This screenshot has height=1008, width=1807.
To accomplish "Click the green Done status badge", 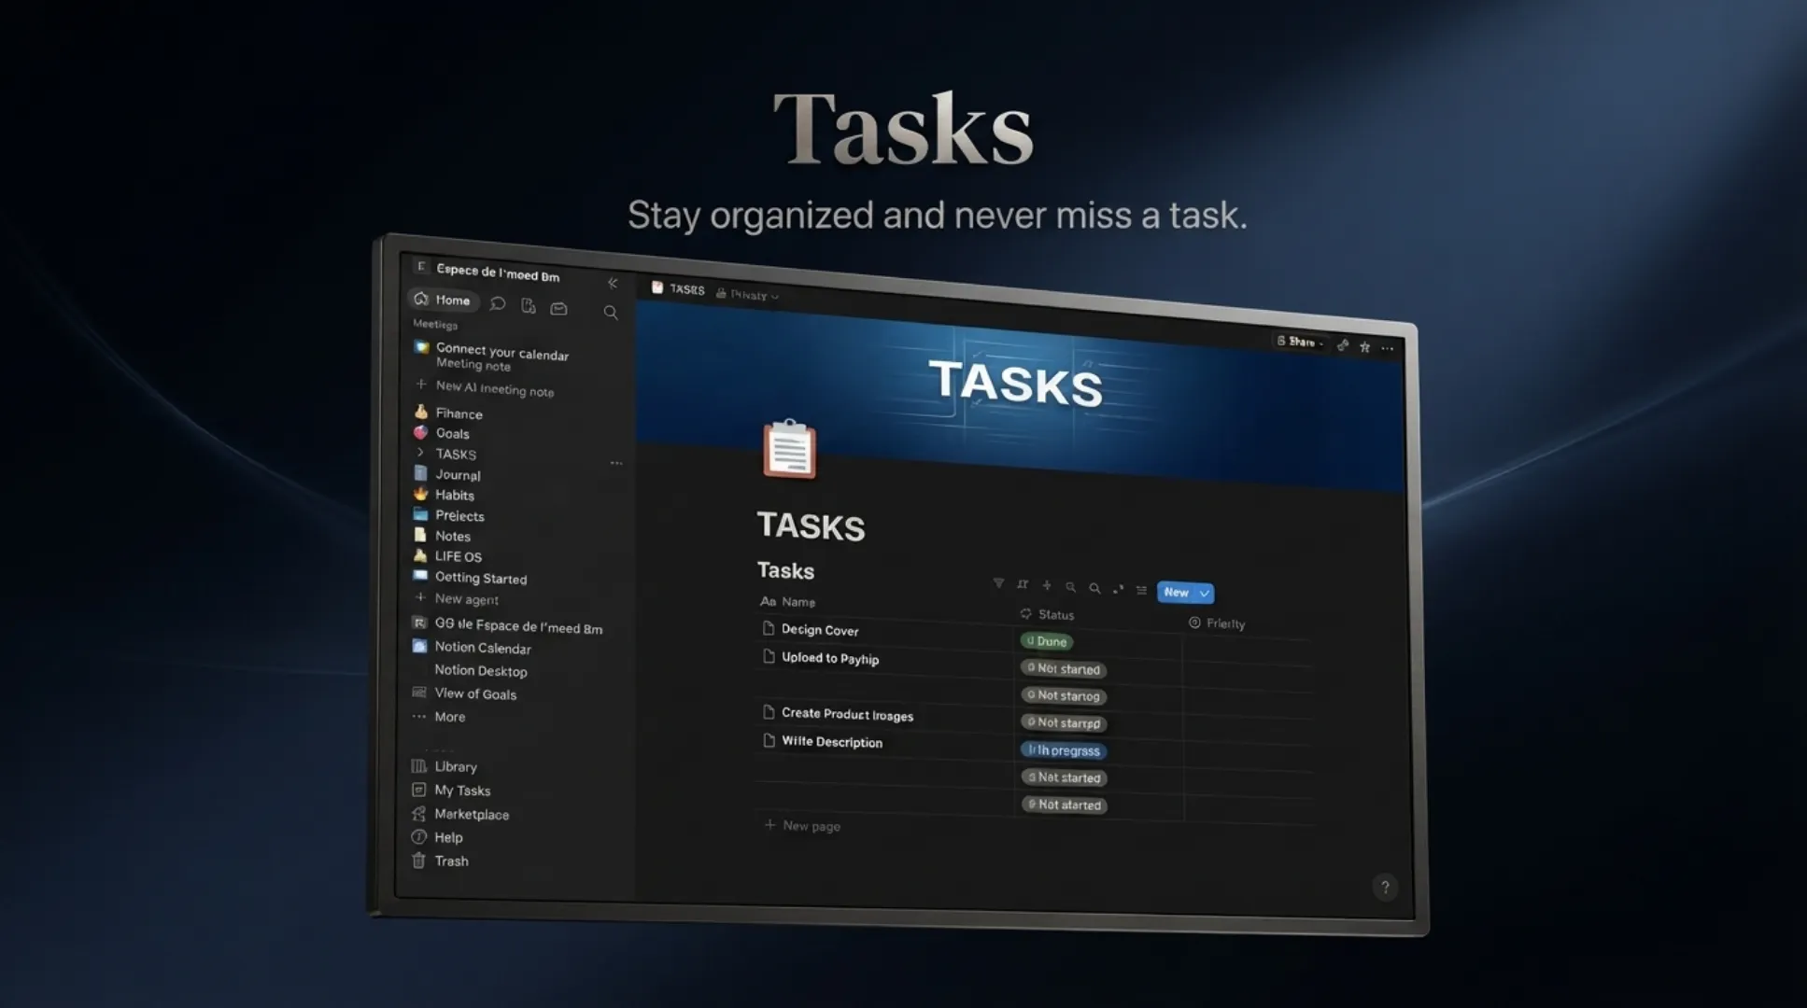I will click(x=1047, y=641).
